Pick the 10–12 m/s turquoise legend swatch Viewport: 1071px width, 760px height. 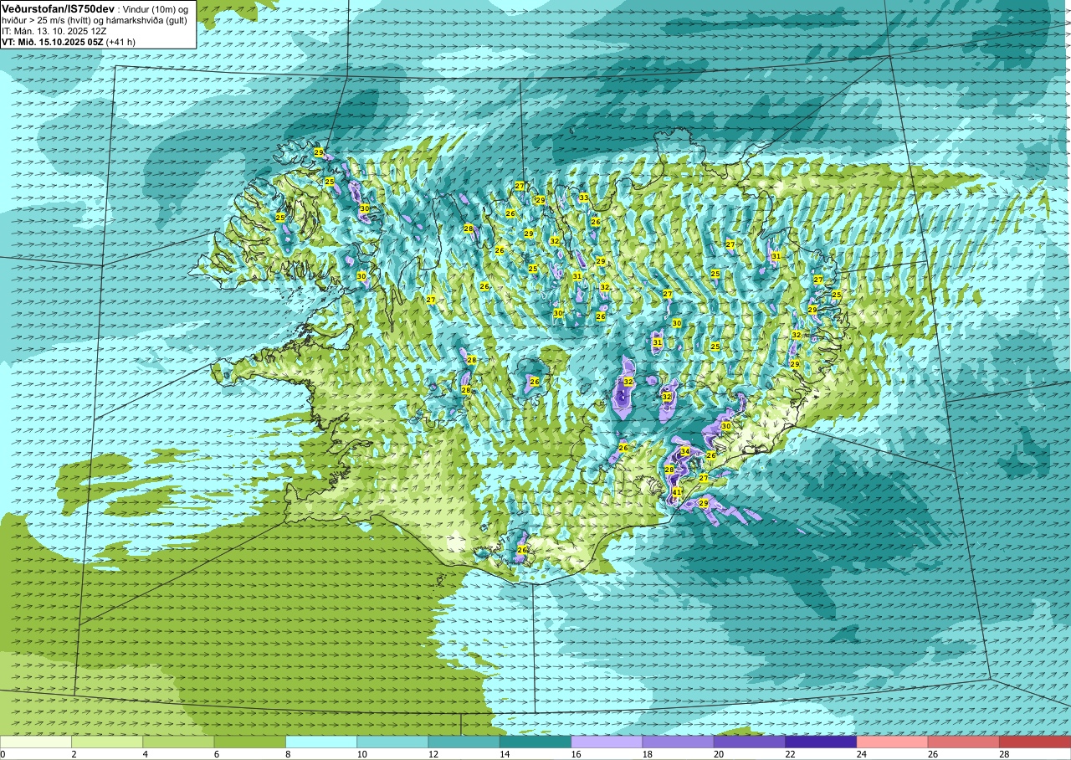392,742
